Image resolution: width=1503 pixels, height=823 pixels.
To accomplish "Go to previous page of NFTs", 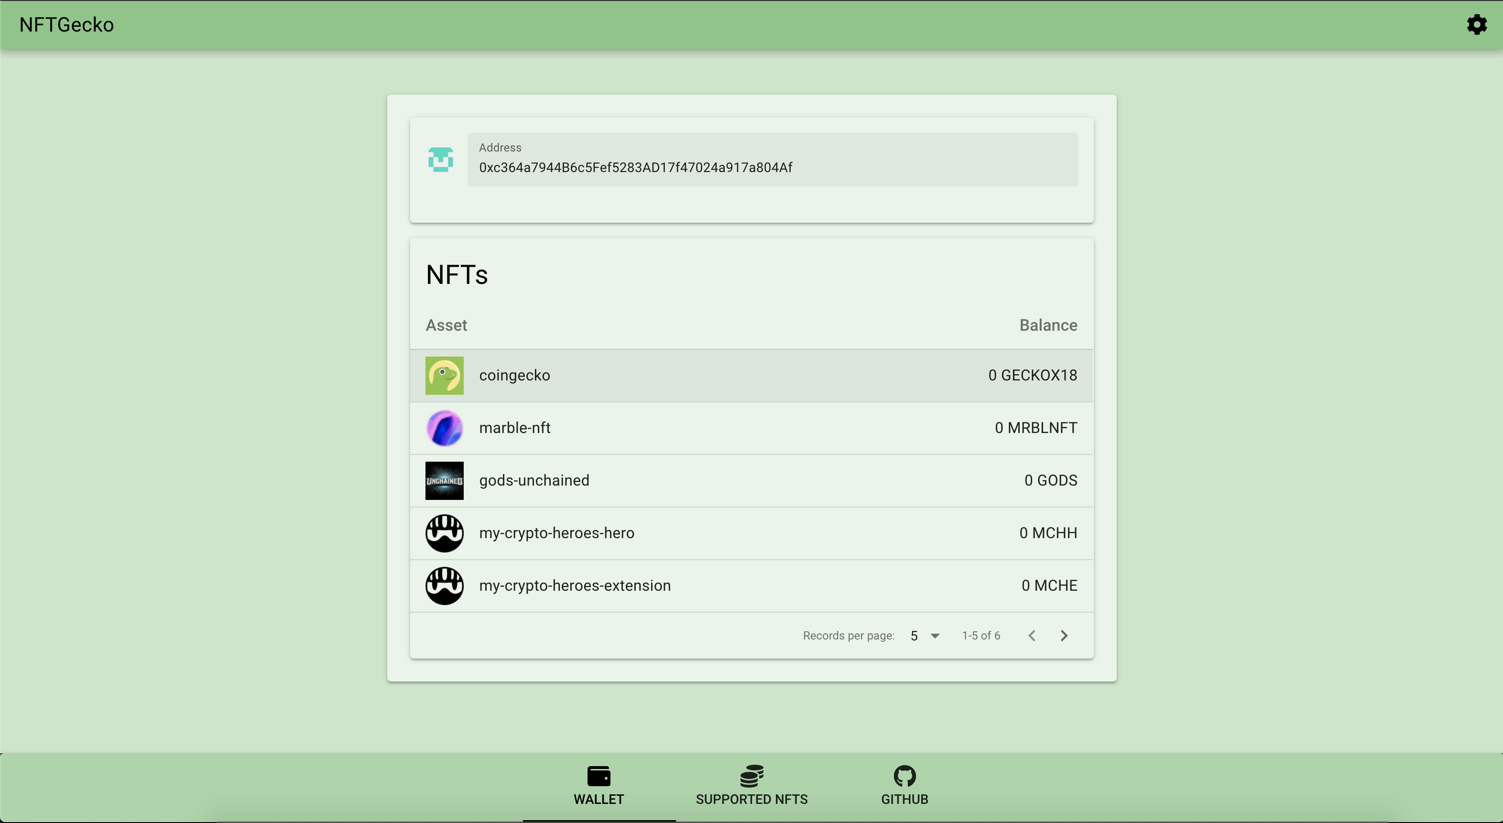I will (x=1032, y=636).
